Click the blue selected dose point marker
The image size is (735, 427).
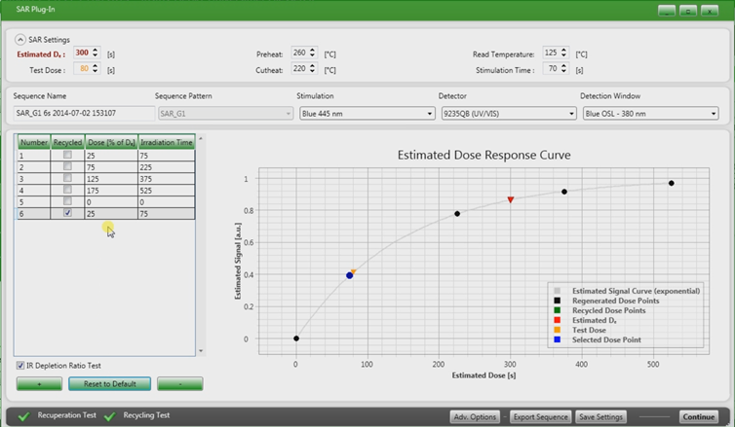(x=349, y=275)
